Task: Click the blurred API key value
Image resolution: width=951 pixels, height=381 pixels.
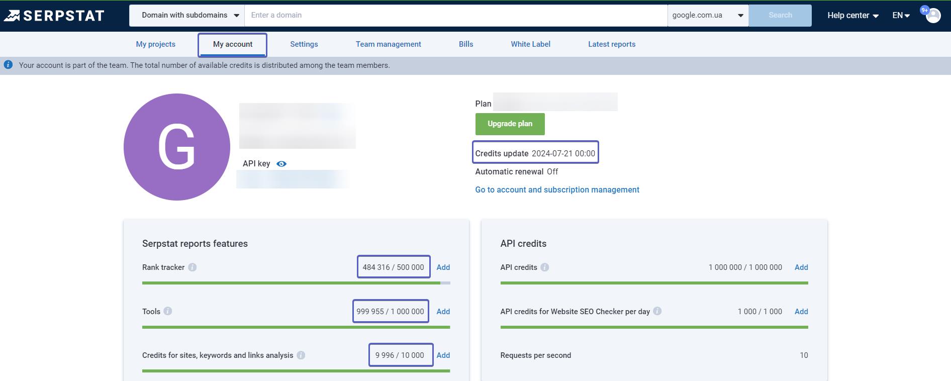Action: pos(293,179)
